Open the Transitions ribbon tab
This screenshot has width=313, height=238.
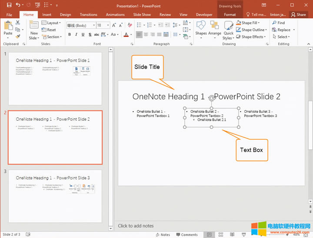tap(88, 14)
